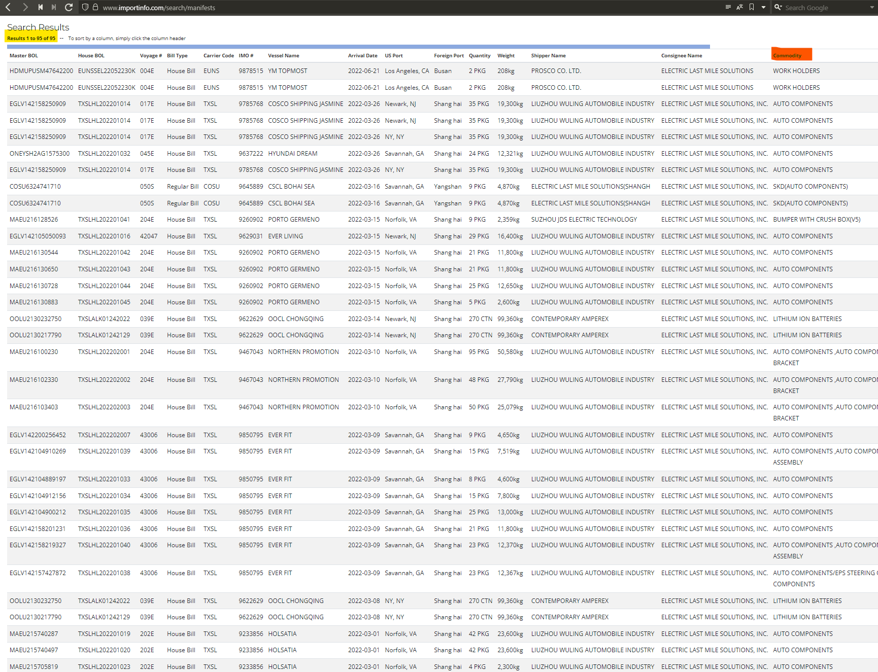Select House BOL TXSLHL202201039

pos(104,451)
